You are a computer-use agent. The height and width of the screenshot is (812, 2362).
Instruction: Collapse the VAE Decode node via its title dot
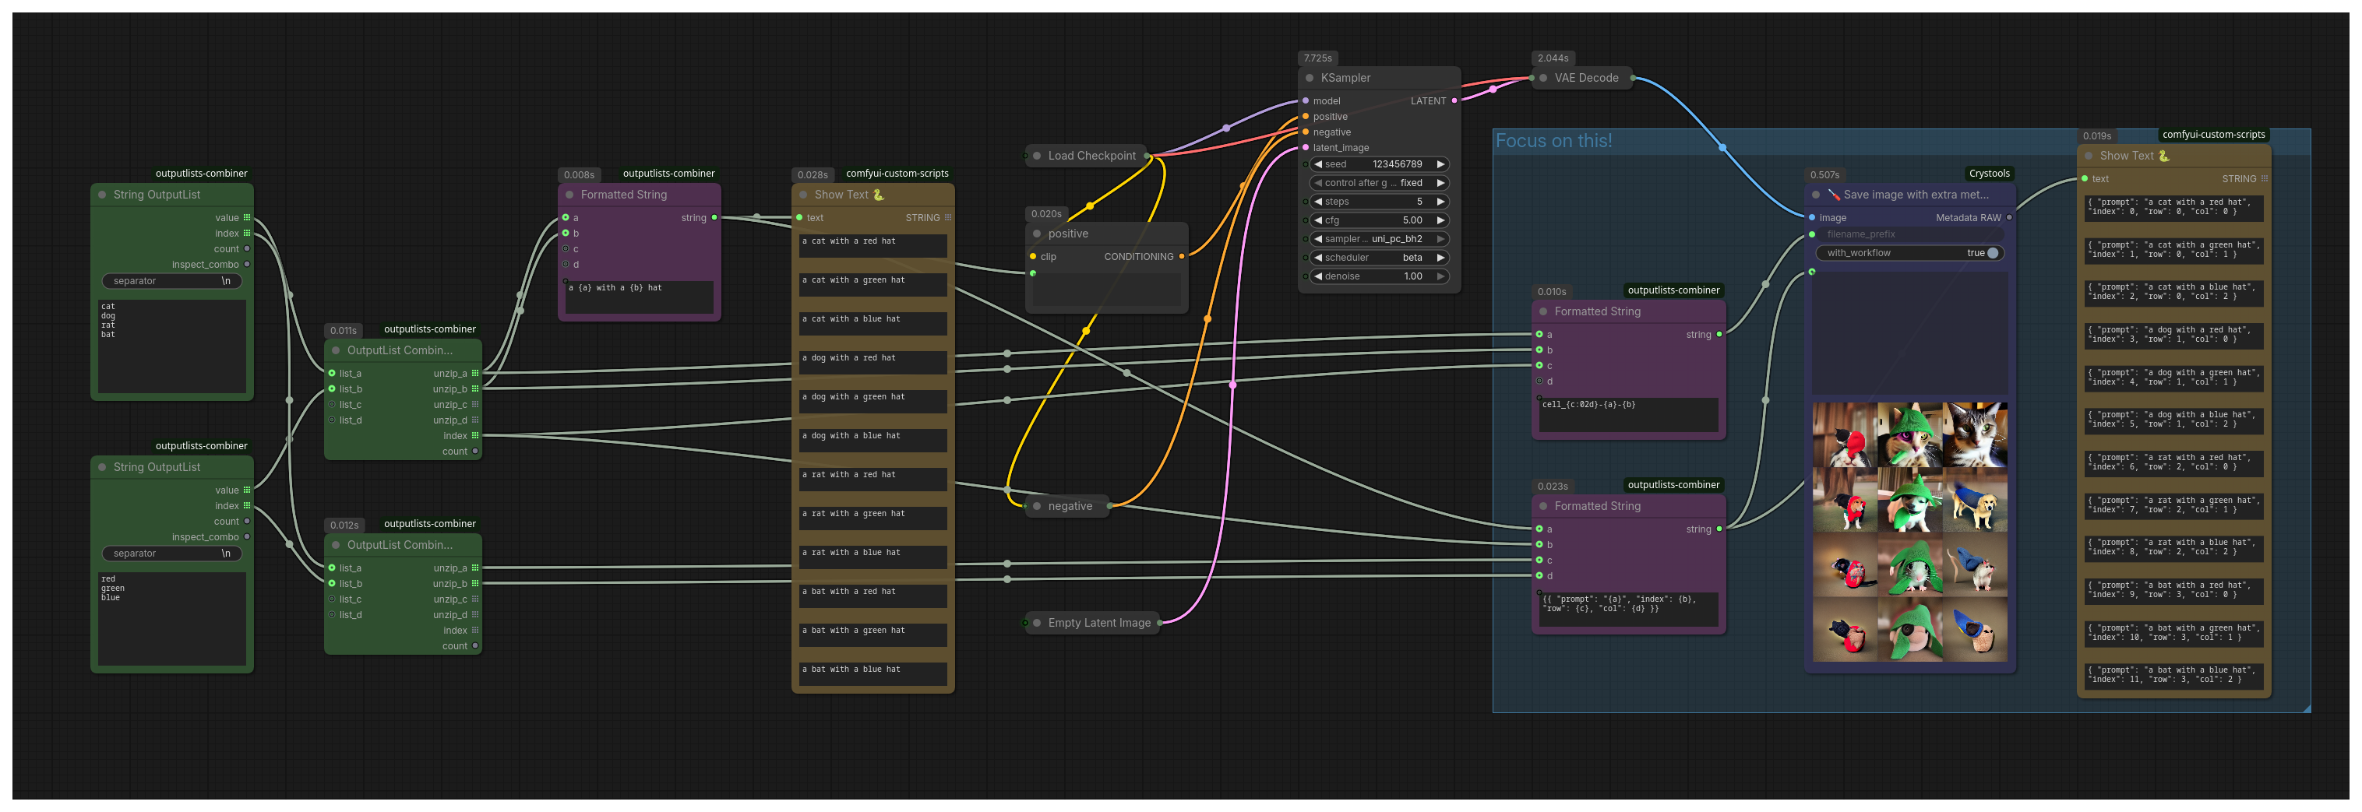click(1543, 78)
